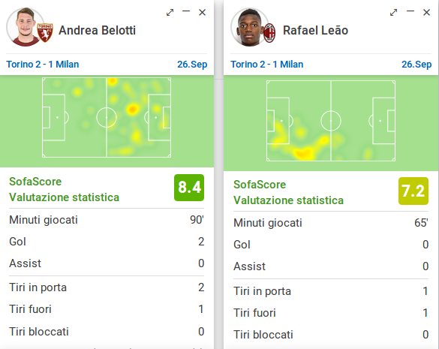Image resolution: width=439 pixels, height=349 pixels.
Task: Open Torino 2 - 1 Milan match in Leão panel
Action: pyautogui.click(x=267, y=65)
